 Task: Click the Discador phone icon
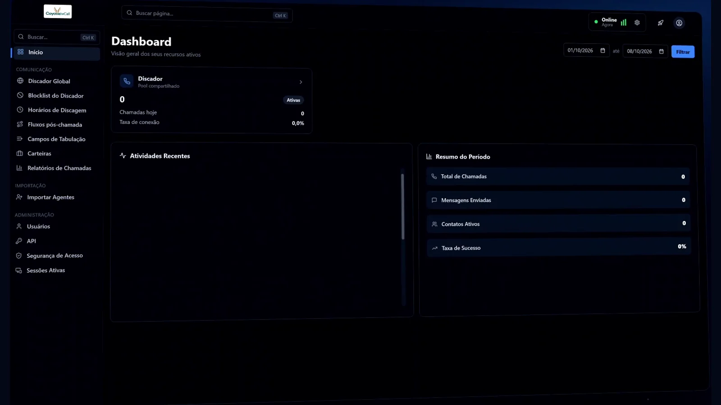pyautogui.click(x=127, y=81)
